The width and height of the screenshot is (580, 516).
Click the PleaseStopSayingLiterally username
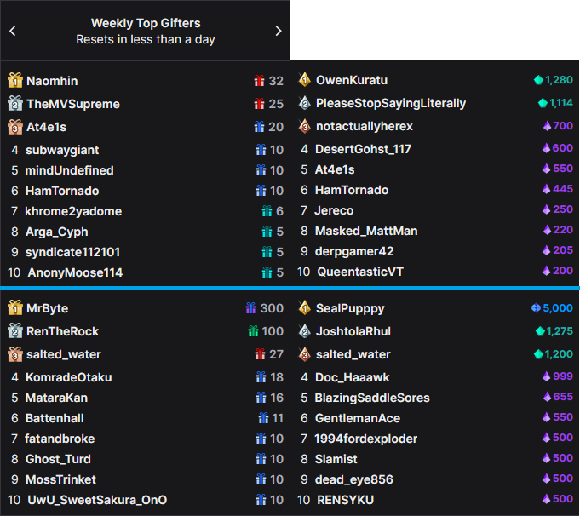tap(391, 104)
